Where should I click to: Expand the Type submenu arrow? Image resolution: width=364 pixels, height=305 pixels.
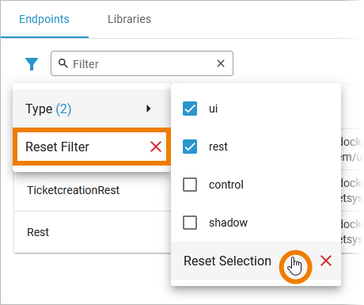149,109
